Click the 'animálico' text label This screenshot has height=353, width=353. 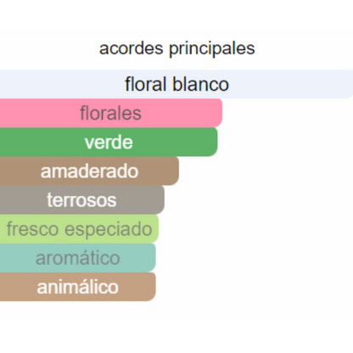click(78, 287)
